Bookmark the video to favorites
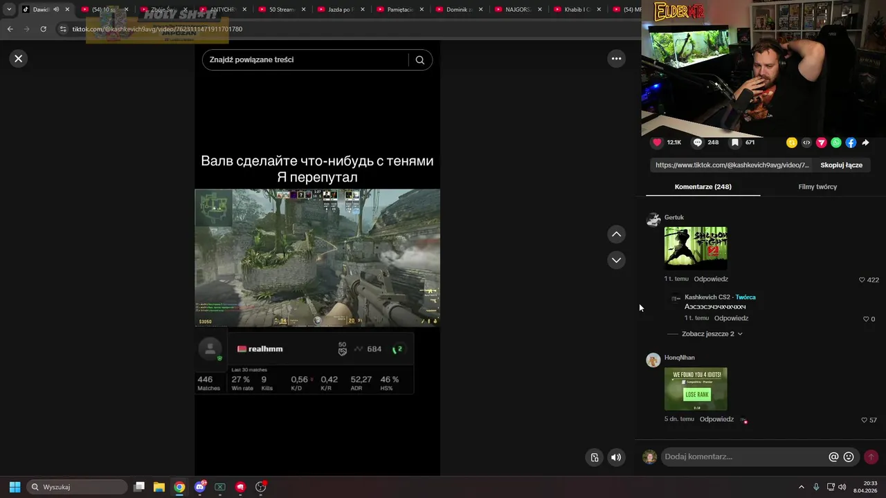 (x=735, y=142)
